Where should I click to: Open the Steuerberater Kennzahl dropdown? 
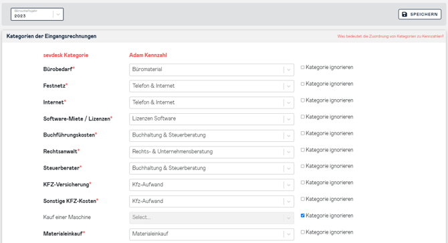click(211, 169)
